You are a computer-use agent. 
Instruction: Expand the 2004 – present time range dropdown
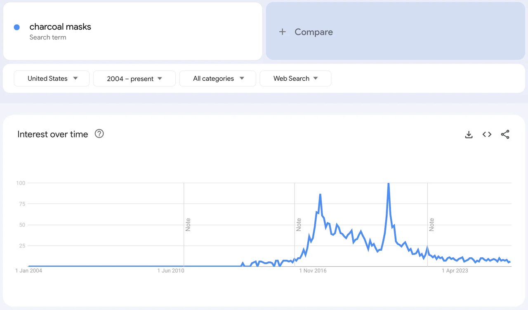[x=134, y=79]
